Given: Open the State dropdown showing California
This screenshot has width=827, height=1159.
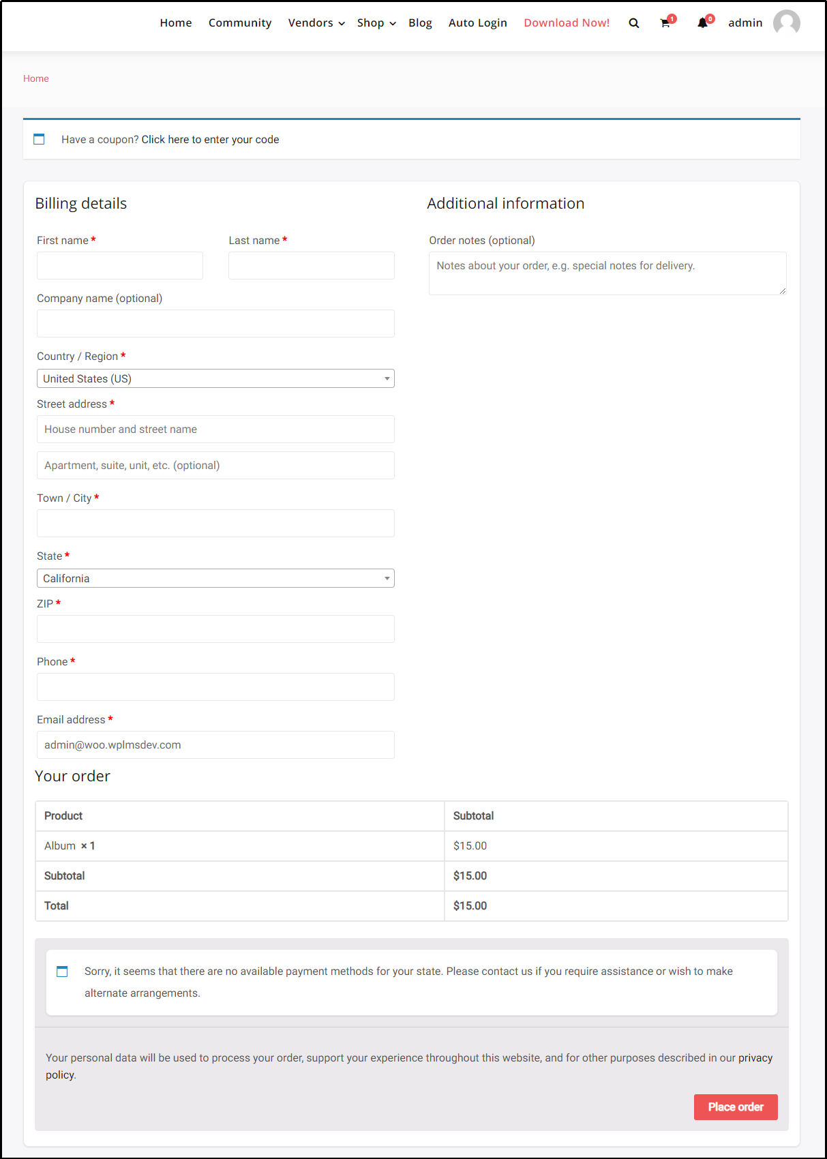Looking at the screenshot, I should point(215,578).
